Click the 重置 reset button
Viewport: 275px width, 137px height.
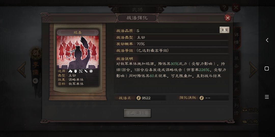click(x=225, y=30)
